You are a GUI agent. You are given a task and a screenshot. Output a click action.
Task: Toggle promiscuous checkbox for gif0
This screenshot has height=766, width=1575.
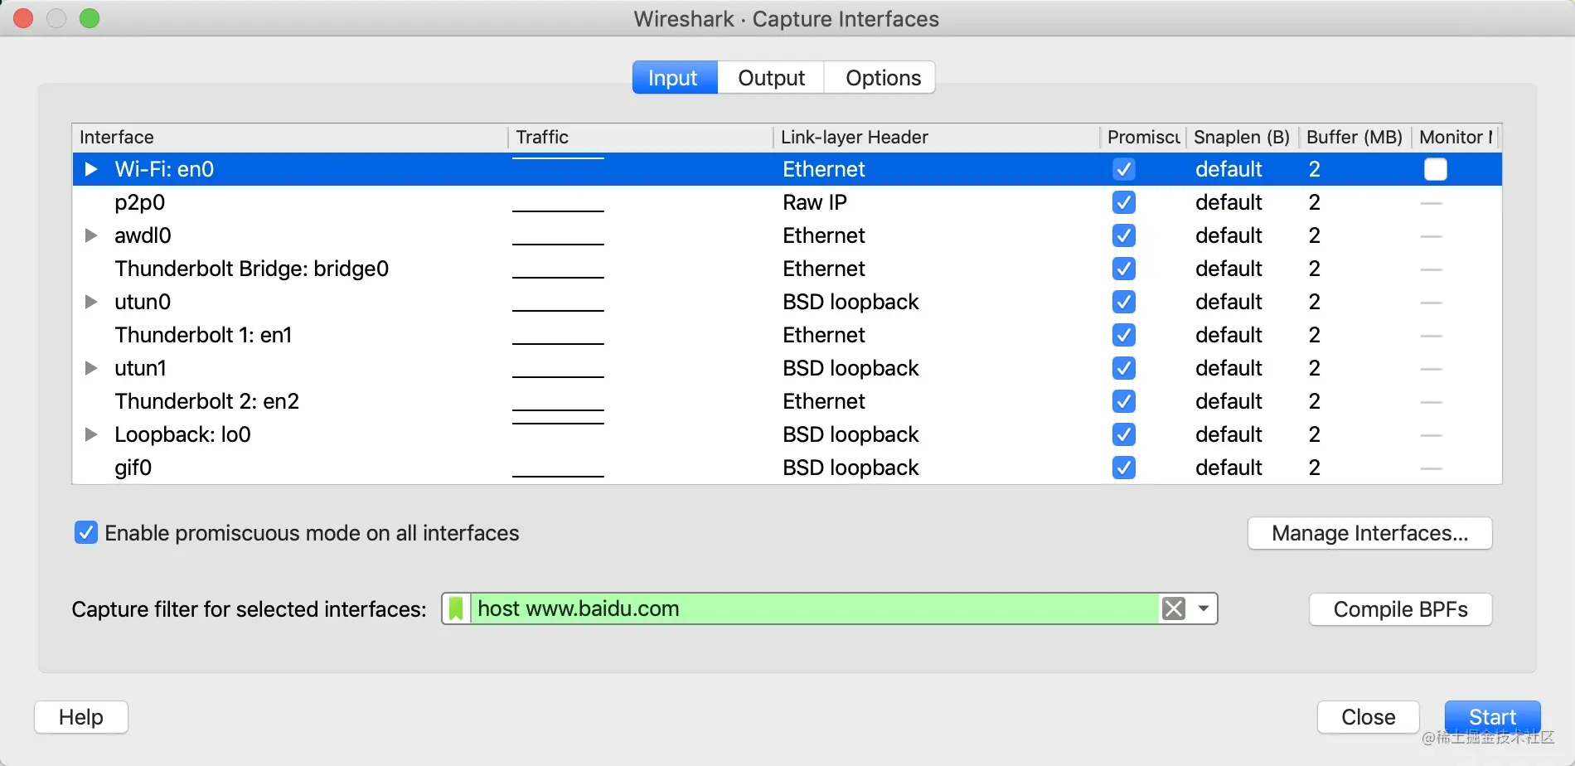(1124, 468)
